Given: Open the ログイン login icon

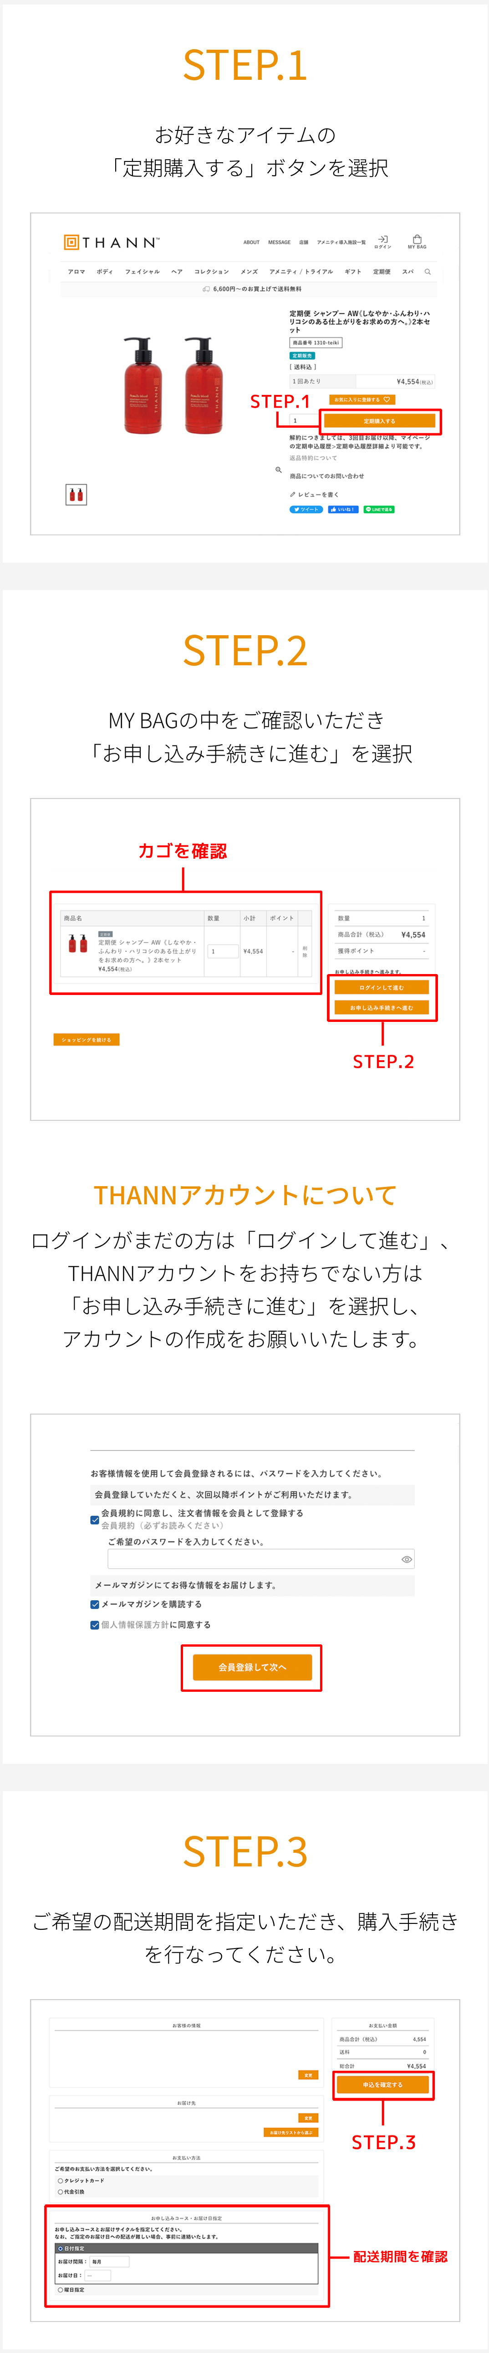Looking at the screenshot, I should (383, 241).
